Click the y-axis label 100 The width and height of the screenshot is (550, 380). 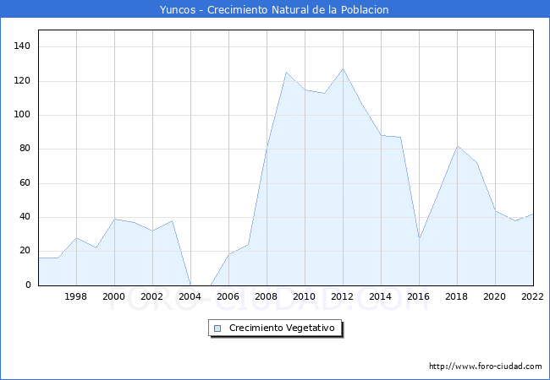22,114
